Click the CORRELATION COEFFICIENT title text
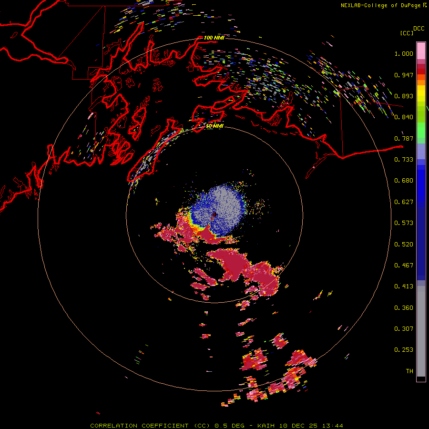The image size is (429, 429). pyautogui.click(x=139, y=426)
